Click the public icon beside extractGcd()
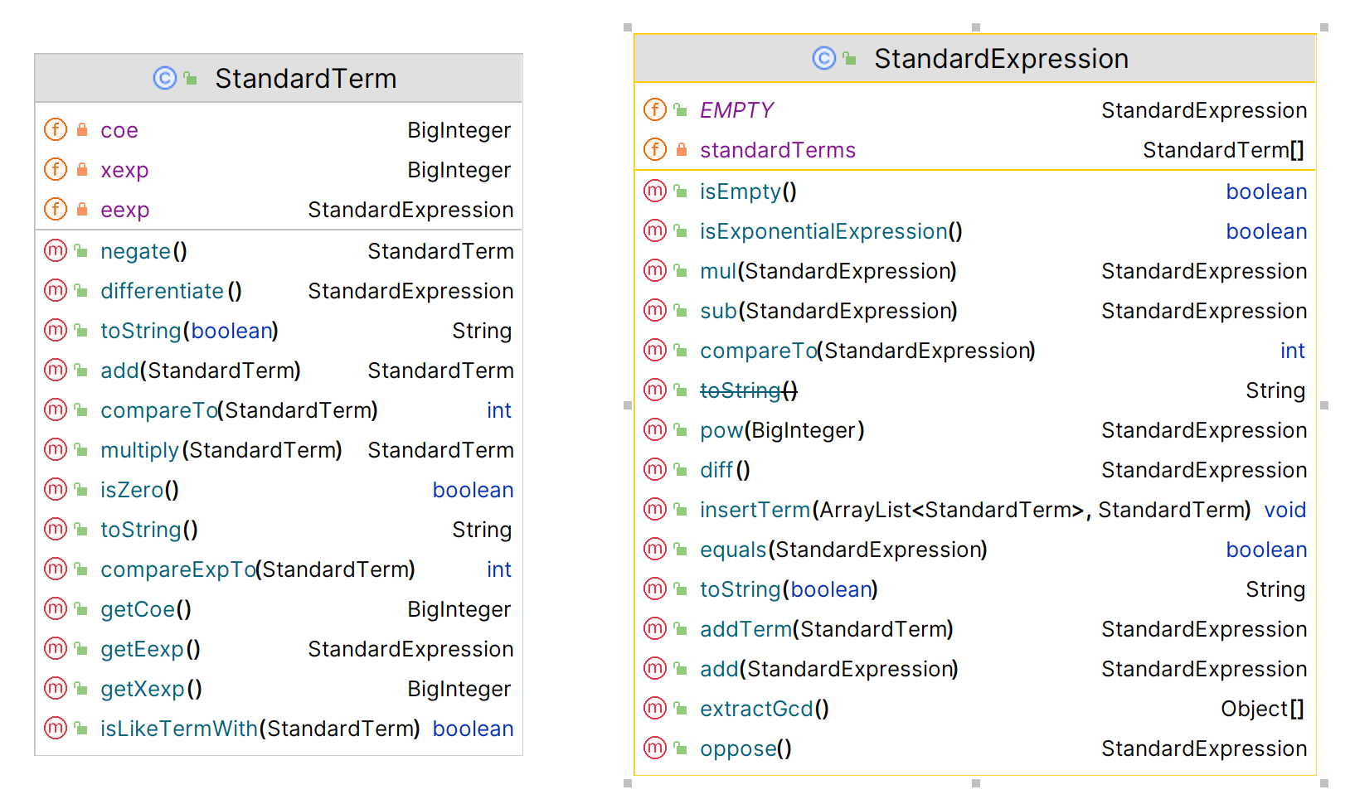The height and width of the screenshot is (809, 1350). tap(681, 709)
